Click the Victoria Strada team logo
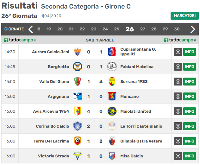 78,156
